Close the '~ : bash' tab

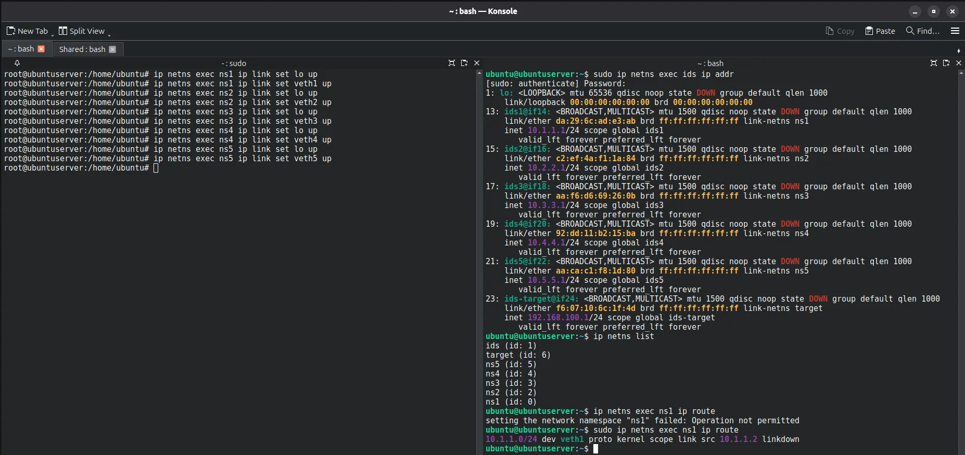coord(41,49)
